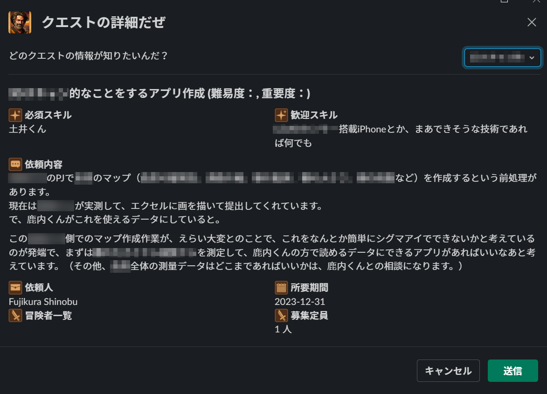Image resolution: width=547 pixels, height=394 pixels.
Task: Click the sparkle icon beside 歓迎スキル
Action: pyautogui.click(x=281, y=115)
